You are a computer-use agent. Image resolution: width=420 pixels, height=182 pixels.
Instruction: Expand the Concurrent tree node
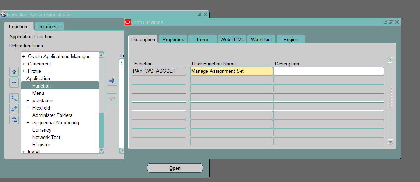[x=24, y=64]
